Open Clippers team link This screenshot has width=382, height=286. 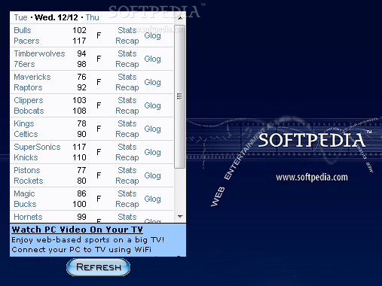point(29,101)
